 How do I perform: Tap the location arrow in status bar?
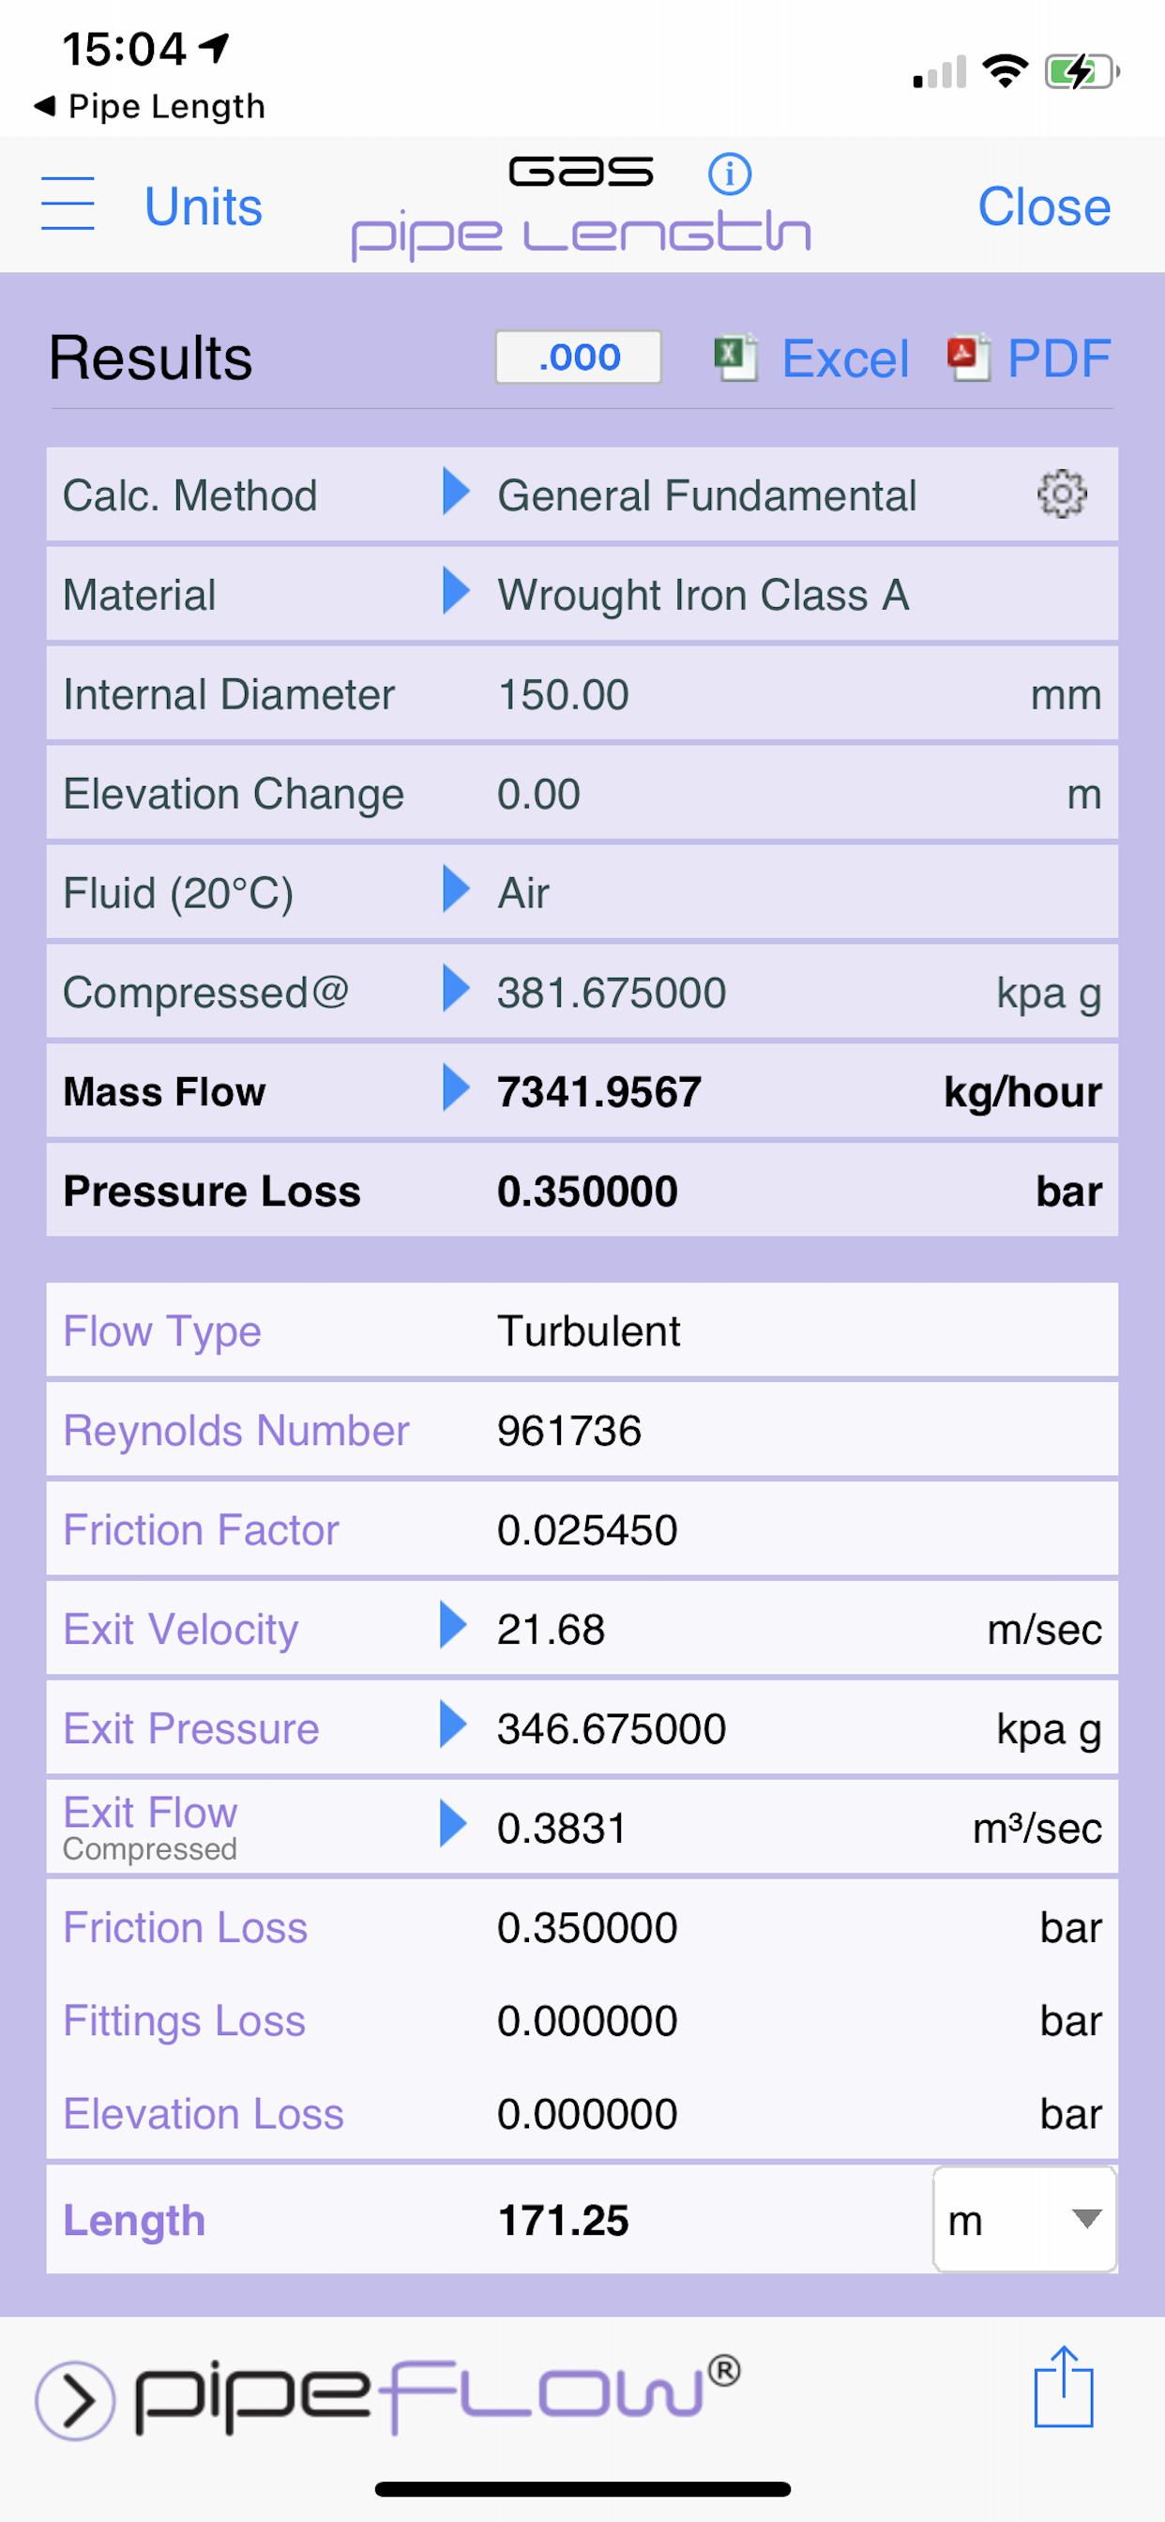214,47
